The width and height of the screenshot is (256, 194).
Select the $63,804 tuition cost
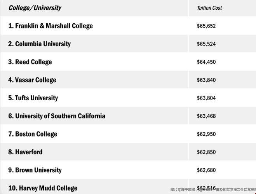pyautogui.click(x=206, y=98)
